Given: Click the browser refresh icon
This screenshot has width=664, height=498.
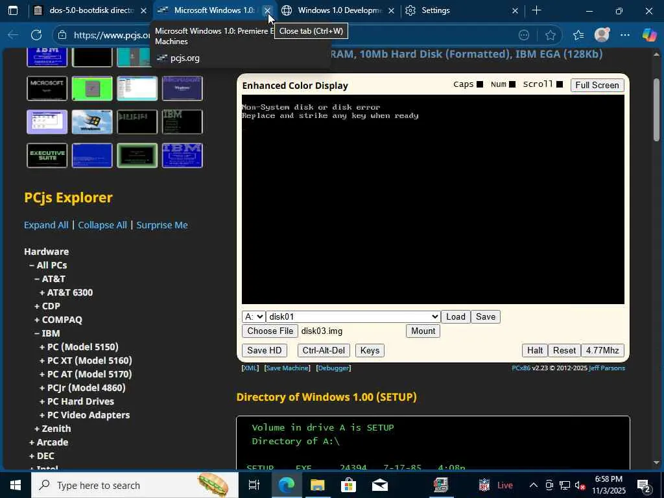Looking at the screenshot, I should [36, 35].
